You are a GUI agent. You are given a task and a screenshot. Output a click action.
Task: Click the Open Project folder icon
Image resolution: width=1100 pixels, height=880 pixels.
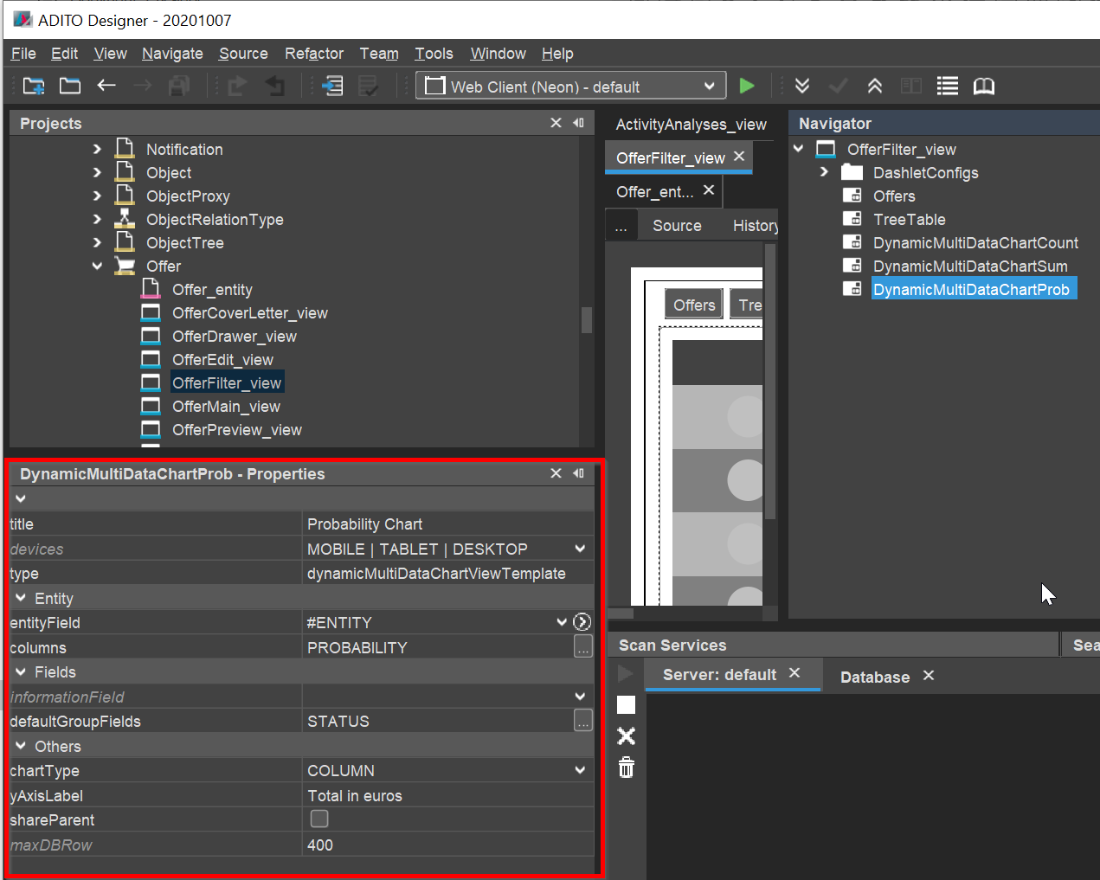(70, 86)
